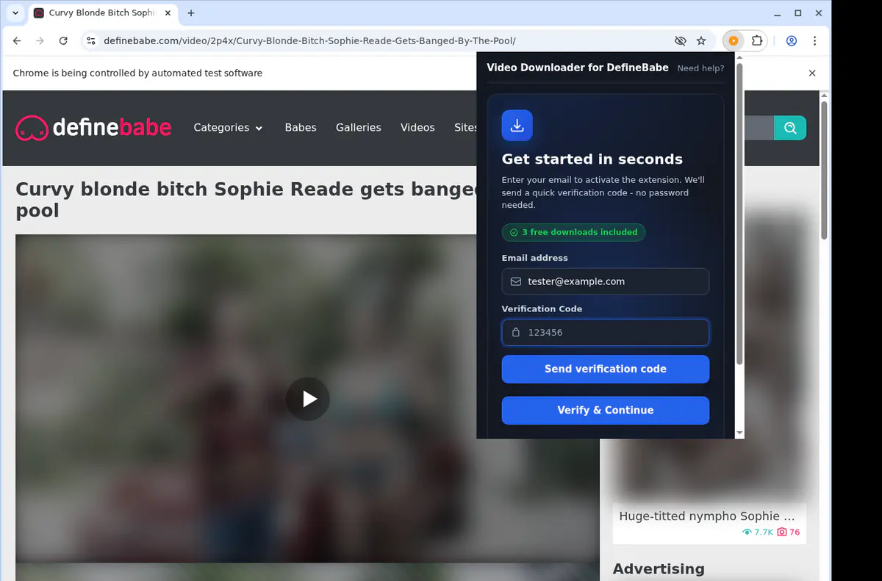Reload the page with the refresh icon
882x581 pixels.
[x=63, y=41]
